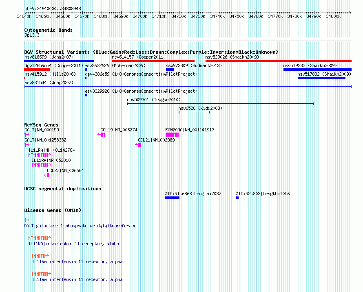Open the first IL11RA interleukin 11 receptor link
Image resolution: width=363 pixels, height=292 pixels.
pos(73,244)
